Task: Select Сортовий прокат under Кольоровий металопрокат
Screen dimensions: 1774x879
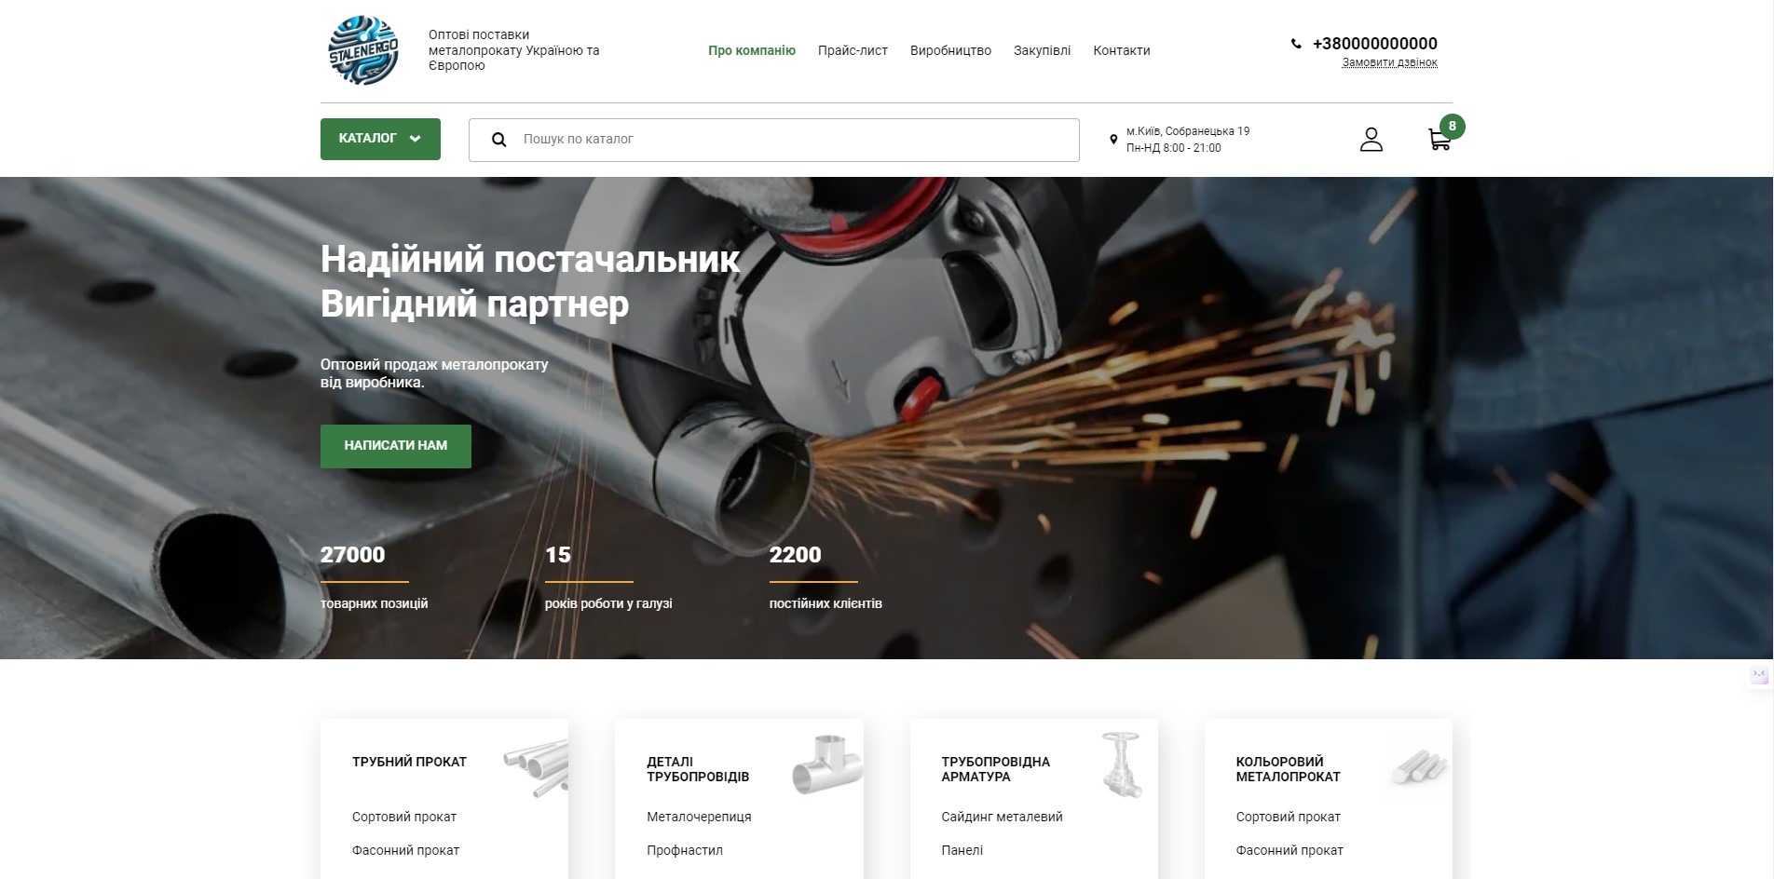Action: [1289, 817]
